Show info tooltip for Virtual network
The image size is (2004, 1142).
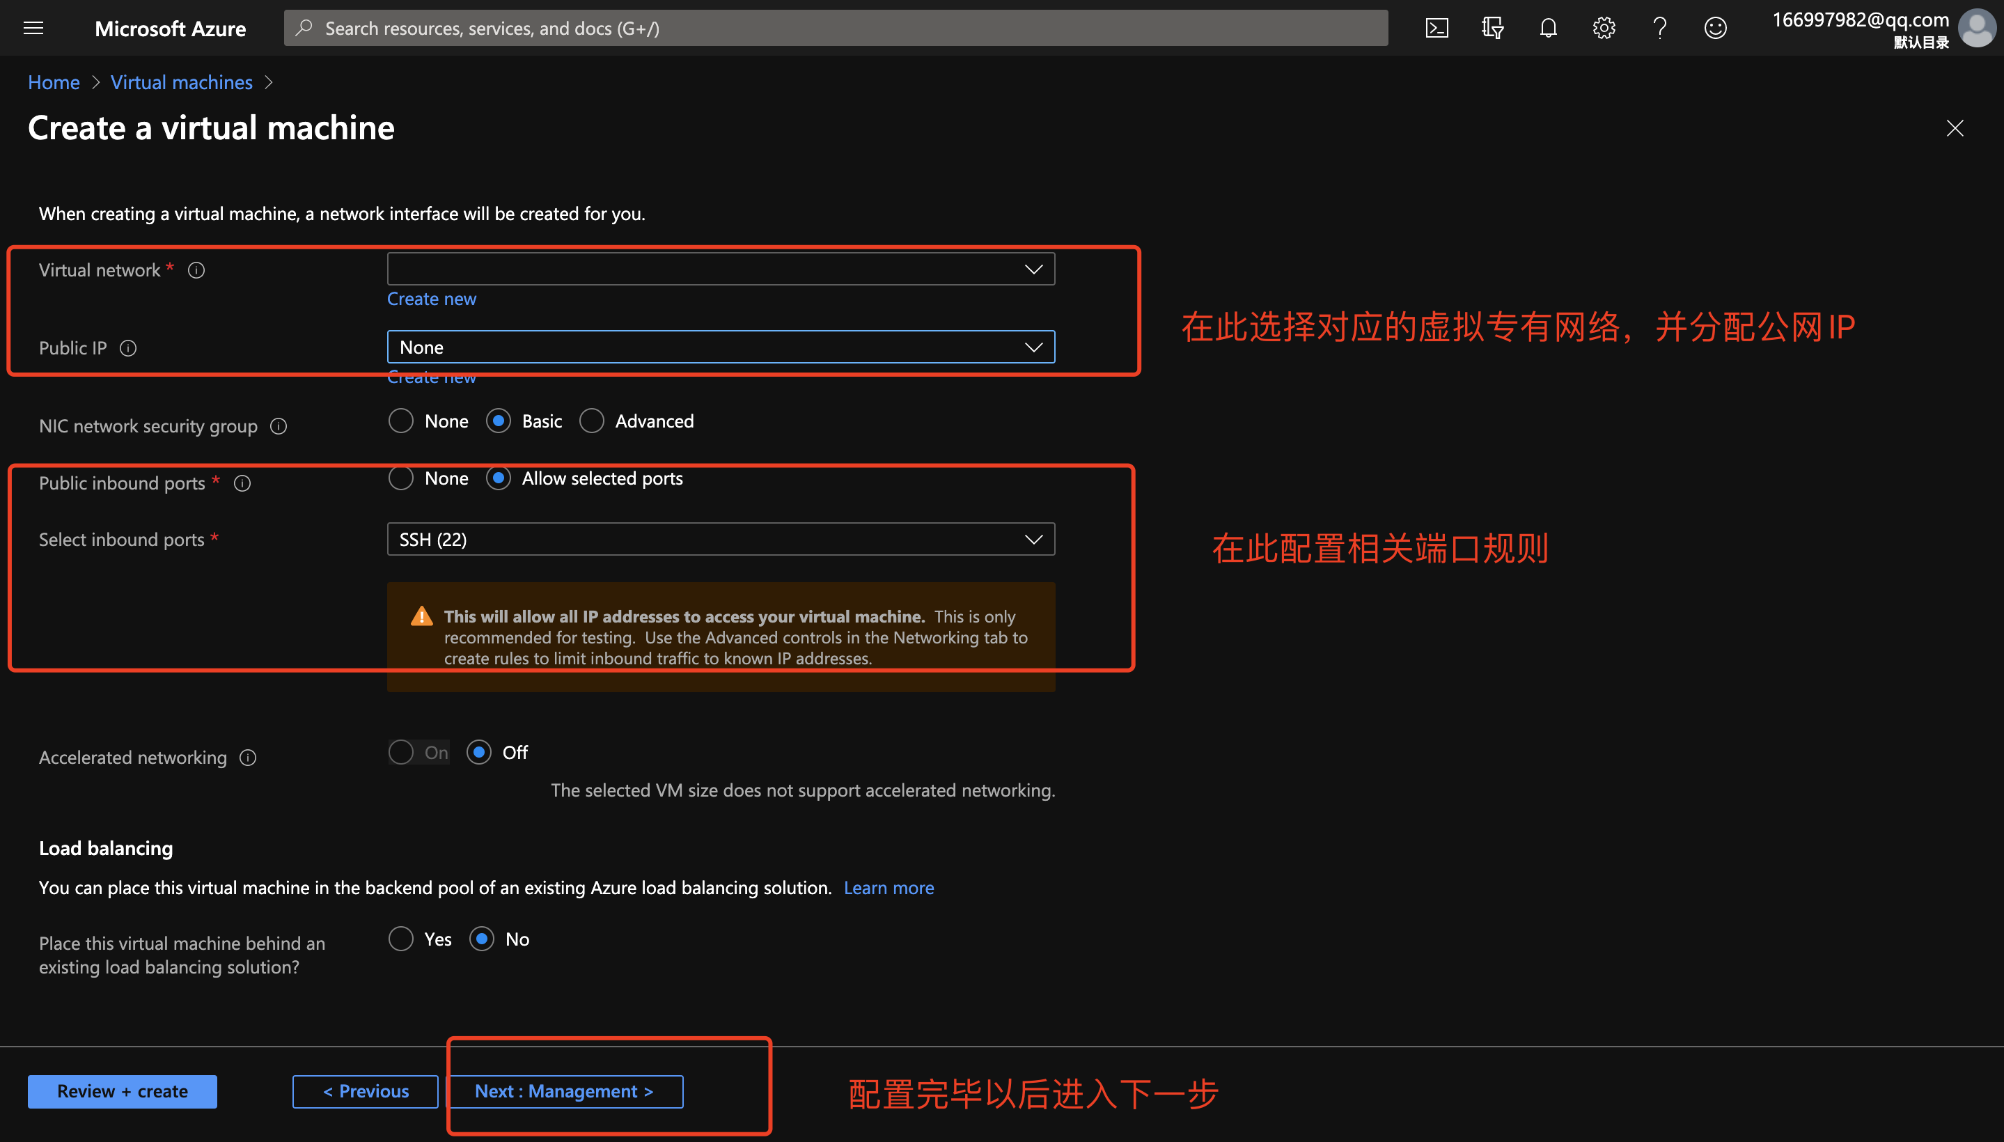196,269
